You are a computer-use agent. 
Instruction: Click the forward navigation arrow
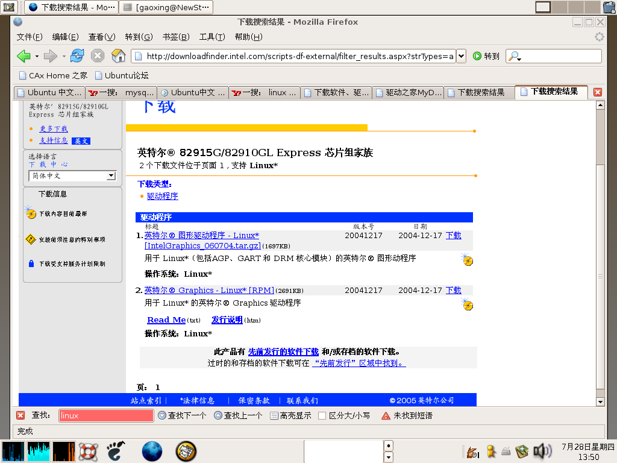click(x=50, y=56)
